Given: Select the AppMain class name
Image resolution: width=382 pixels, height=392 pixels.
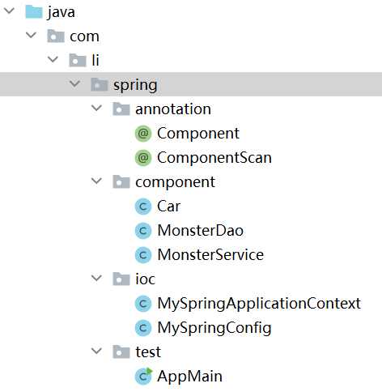Looking at the screenshot, I should click(189, 376).
